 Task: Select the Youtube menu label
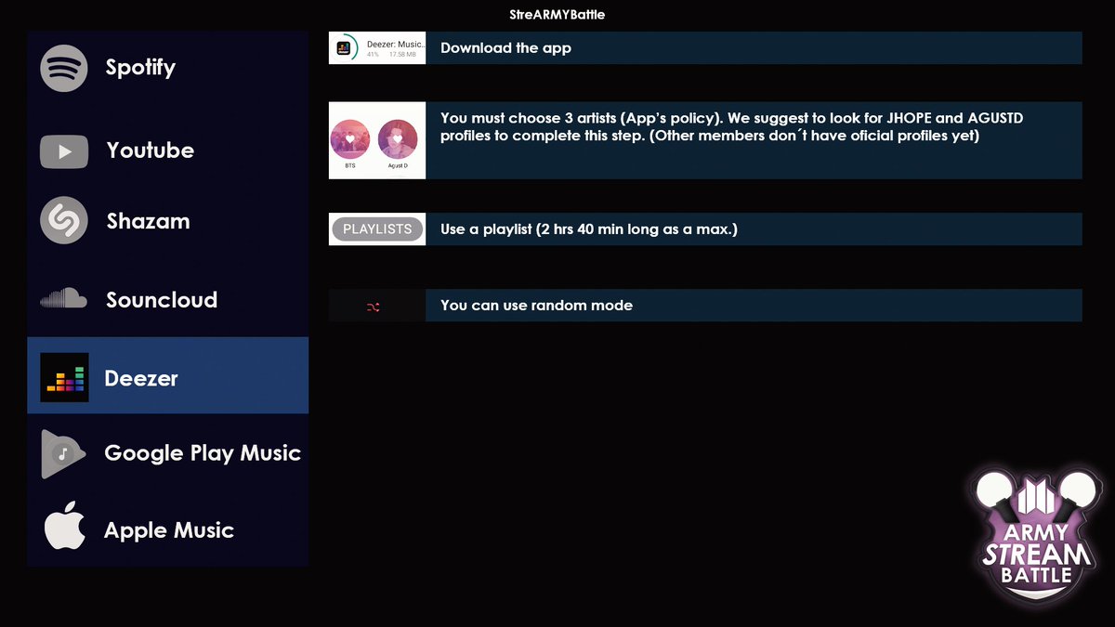[x=151, y=150]
